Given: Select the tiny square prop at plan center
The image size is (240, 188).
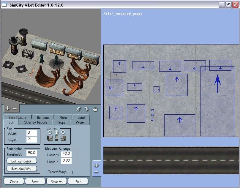Looking at the screenshot, I should point(157,89).
